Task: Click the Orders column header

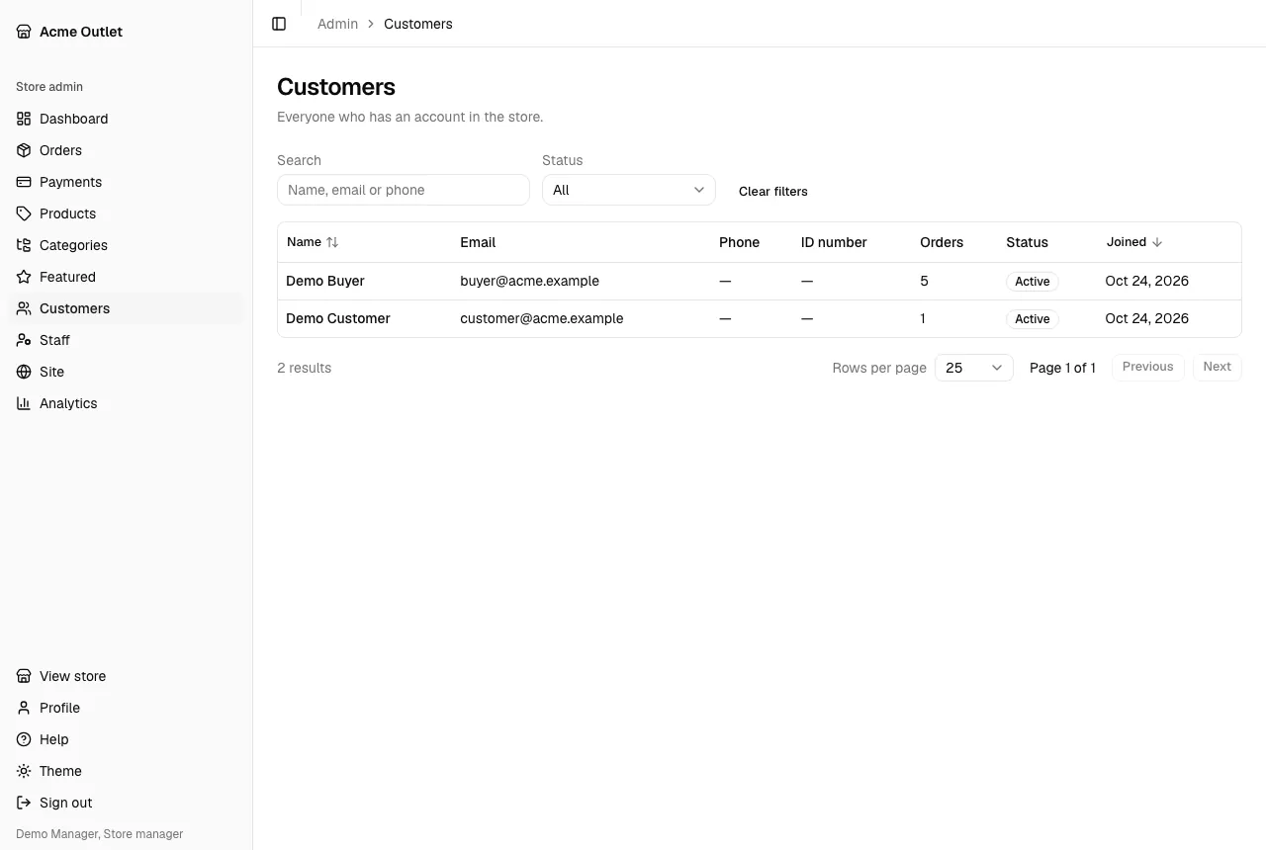Action: click(x=942, y=242)
